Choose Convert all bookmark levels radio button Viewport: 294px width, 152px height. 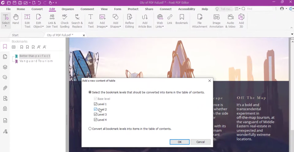pyautogui.click(x=90, y=129)
